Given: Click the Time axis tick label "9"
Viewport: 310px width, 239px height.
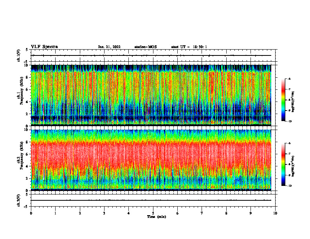Looking at the screenshot, I should pyautogui.click(x=251, y=213).
